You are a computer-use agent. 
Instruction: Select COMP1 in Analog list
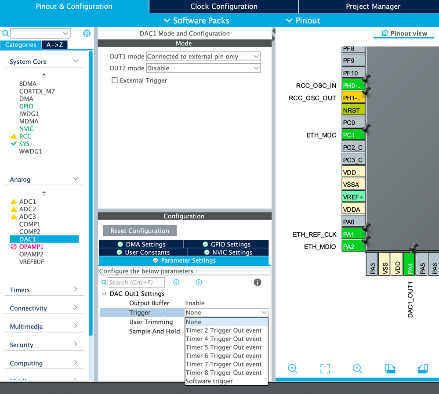point(30,224)
